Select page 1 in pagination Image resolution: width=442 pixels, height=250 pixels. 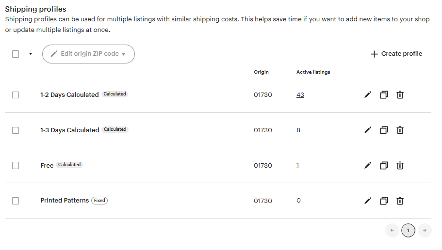click(408, 230)
